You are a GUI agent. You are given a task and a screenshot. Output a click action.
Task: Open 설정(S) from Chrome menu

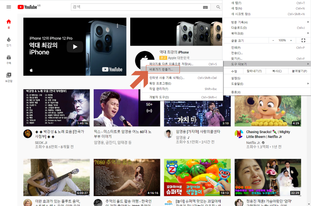[x=267, y=78]
